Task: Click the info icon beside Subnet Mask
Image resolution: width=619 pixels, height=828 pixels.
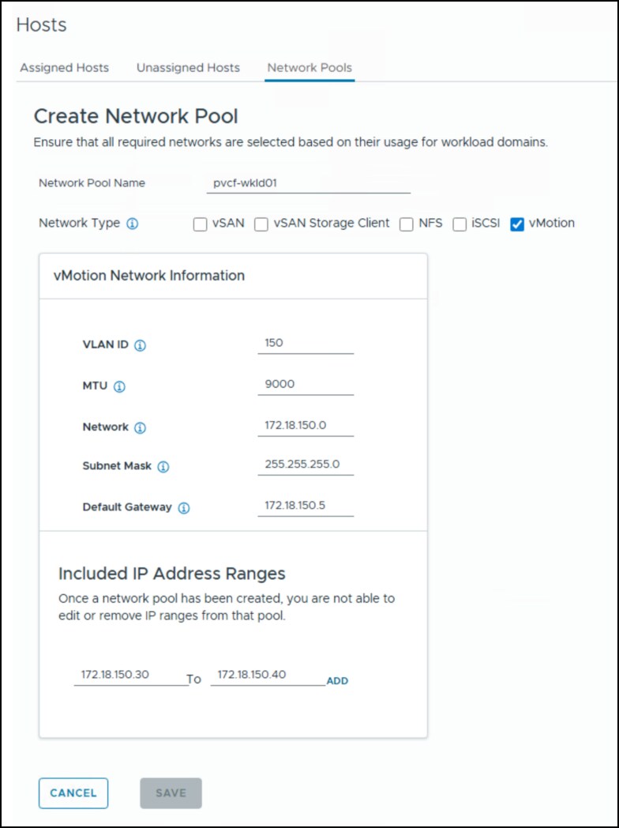Action: (x=163, y=468)
